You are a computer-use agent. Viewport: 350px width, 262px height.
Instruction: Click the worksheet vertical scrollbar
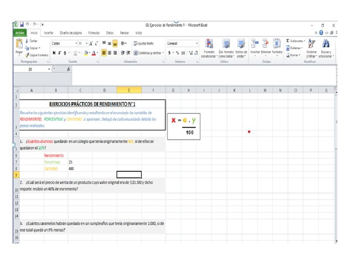[x=336, y=165]
